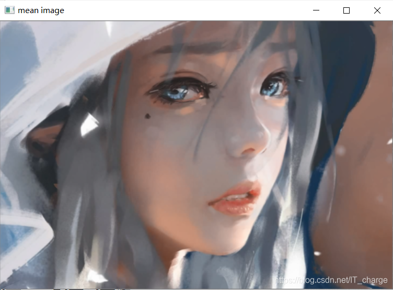Click the "mean image" title text

[41, 10]
